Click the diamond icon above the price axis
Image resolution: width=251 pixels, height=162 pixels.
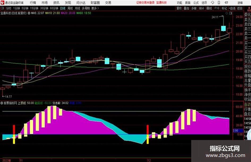(x=227, y=13)
